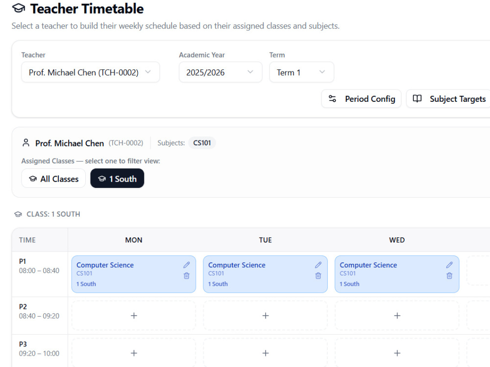Click the P3 09:20 – 10:00 period label
The image size is (490, 367).
pyautogui.click(x=39, y=348)
